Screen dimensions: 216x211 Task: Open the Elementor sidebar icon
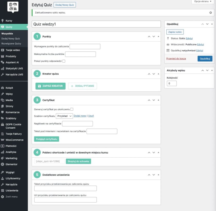(12, 164)
